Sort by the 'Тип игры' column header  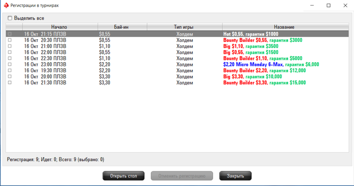coord(185,27)
